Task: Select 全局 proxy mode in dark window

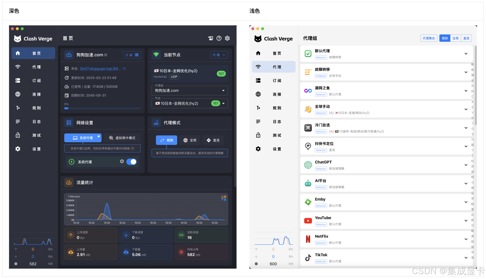Action: 190,140
